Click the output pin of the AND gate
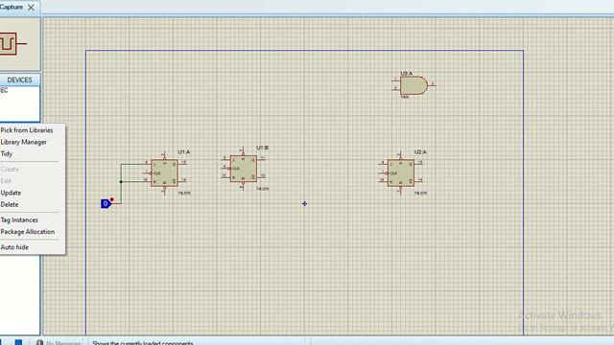The width and height of the screenshot is (614, 345). click(432, 85)
